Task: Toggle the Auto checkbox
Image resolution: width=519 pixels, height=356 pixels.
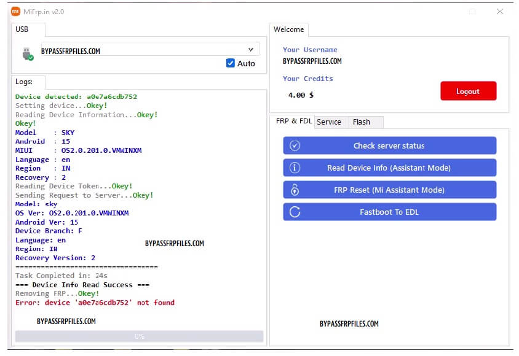Action: (x=231, y=63)
